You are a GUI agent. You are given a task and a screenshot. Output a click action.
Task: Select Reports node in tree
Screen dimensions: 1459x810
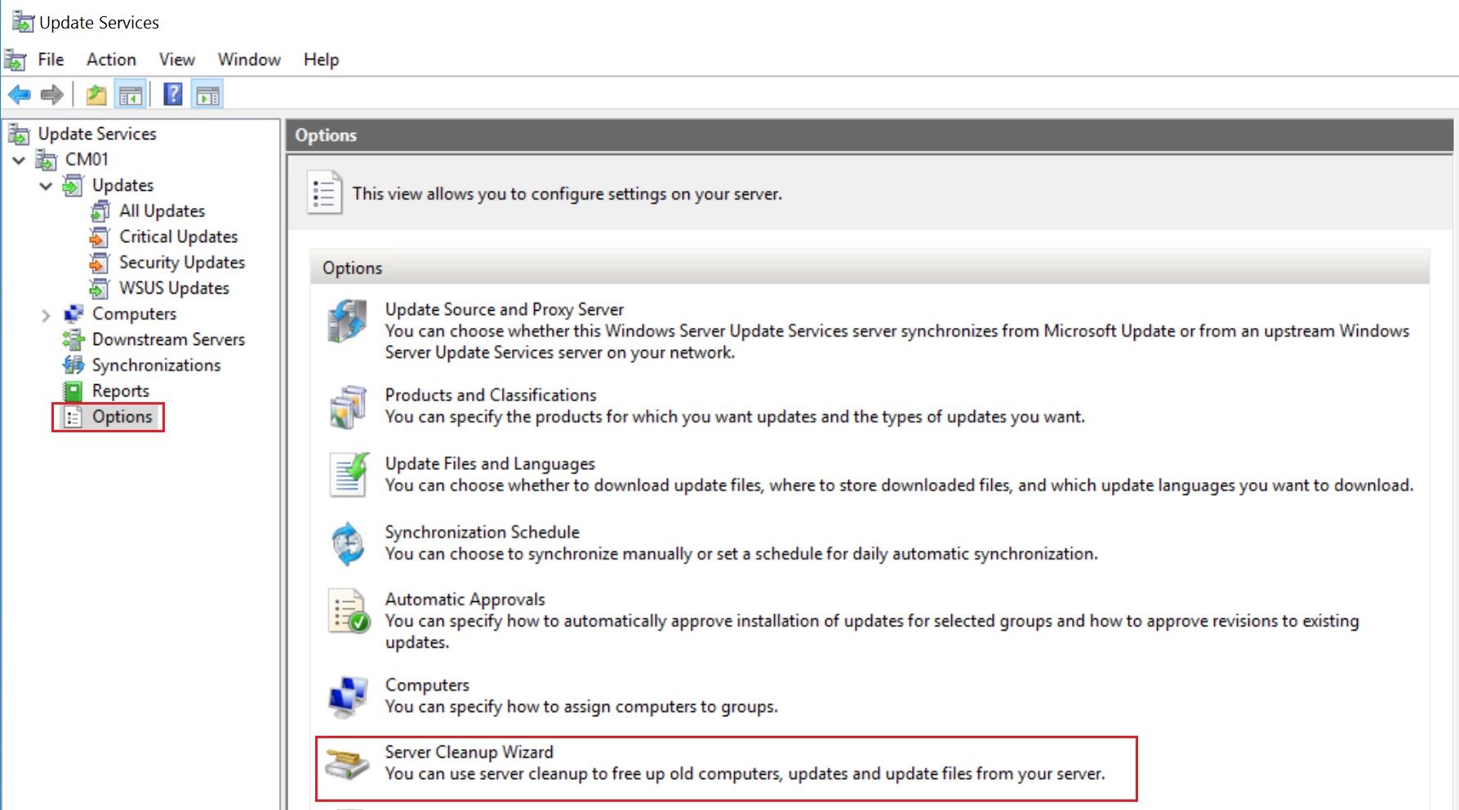121,392
